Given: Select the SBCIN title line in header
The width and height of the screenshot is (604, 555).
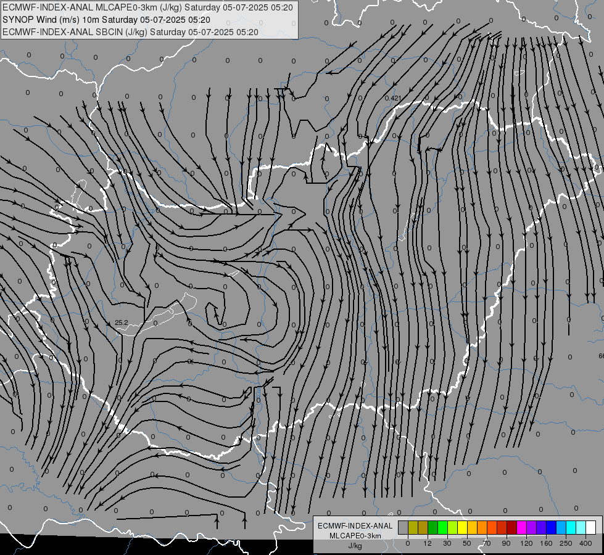Looking at the screenshot, I should [x=130, y=32].
